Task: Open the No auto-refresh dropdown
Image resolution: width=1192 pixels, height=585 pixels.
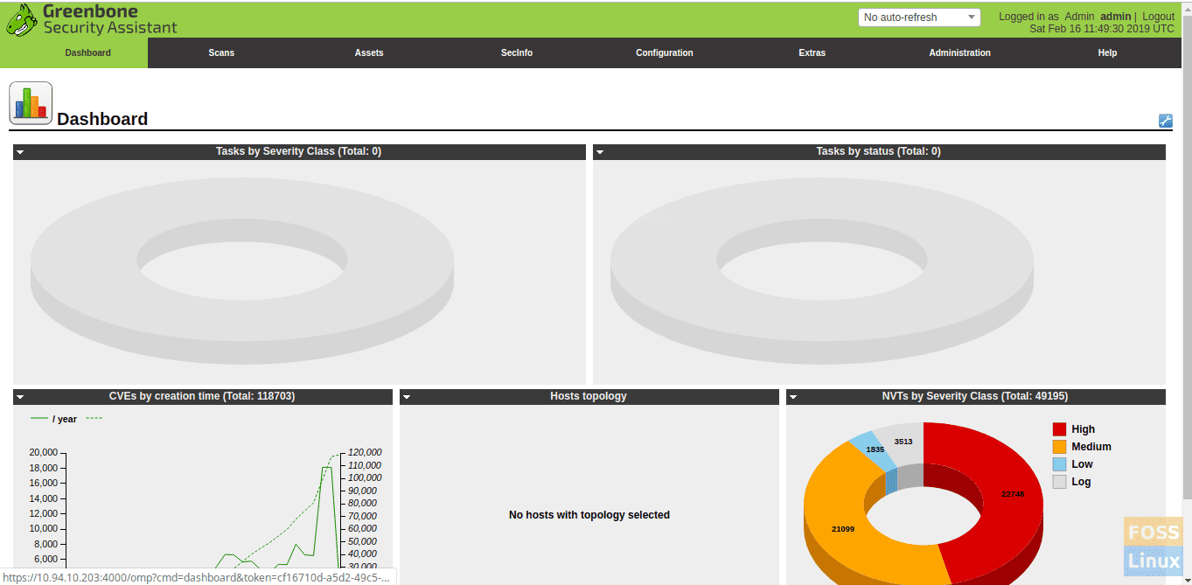Action: 919,17
